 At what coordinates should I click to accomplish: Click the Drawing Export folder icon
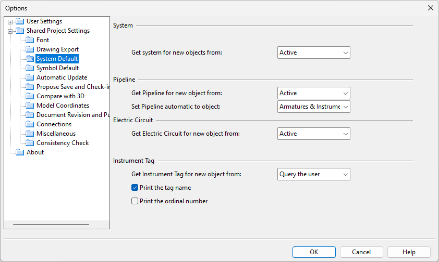30,49
